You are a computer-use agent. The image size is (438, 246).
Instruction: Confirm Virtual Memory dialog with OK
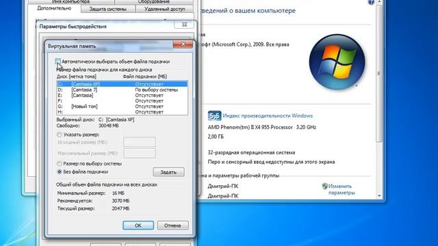point(138,225)
